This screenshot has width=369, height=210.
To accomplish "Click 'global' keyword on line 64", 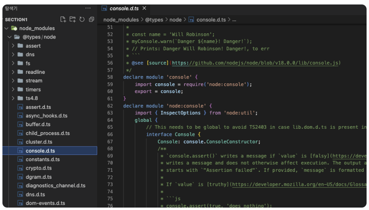I will (x=143, y=120).
